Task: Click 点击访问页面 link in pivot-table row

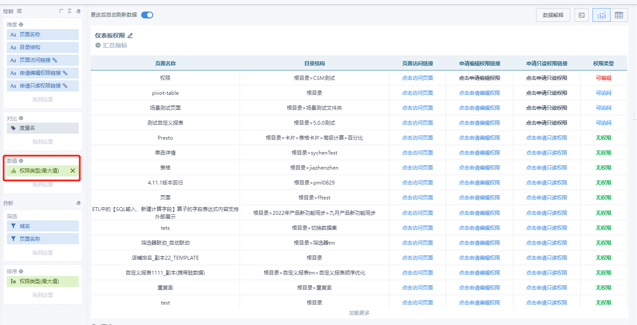Action: point(417,93)
